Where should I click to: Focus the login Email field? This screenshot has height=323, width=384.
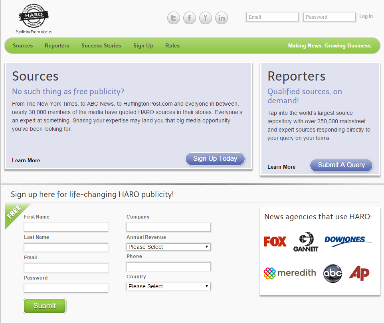pos(272,17)
